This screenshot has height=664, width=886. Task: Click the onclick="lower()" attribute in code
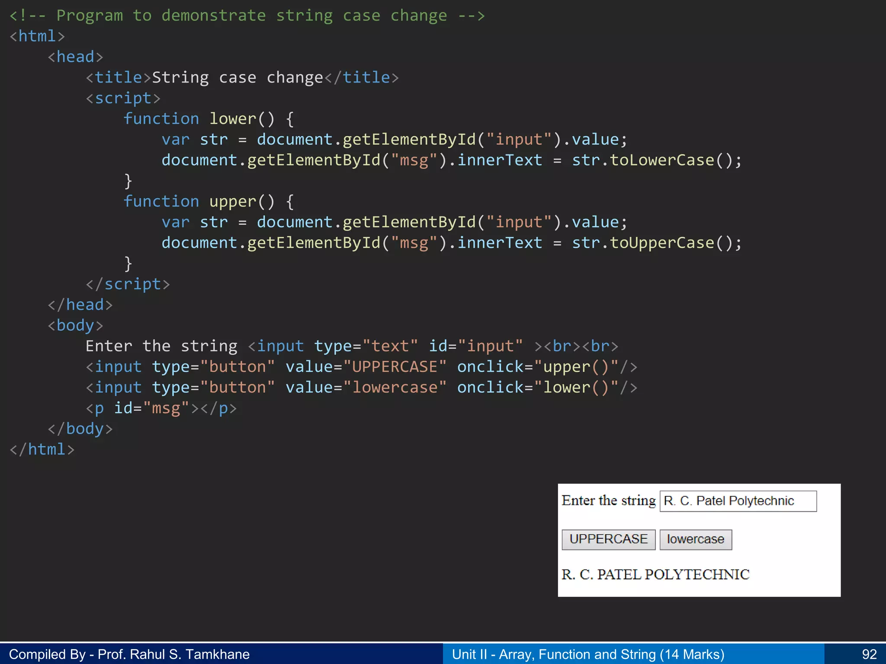(538, 387)
